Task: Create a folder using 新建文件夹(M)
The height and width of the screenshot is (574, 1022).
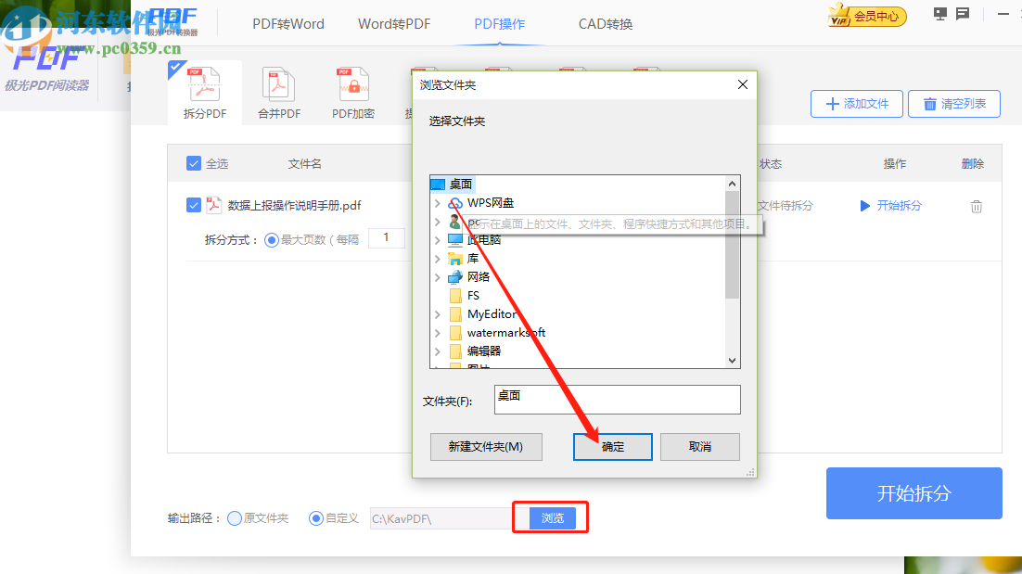Action: coord(486,446)
